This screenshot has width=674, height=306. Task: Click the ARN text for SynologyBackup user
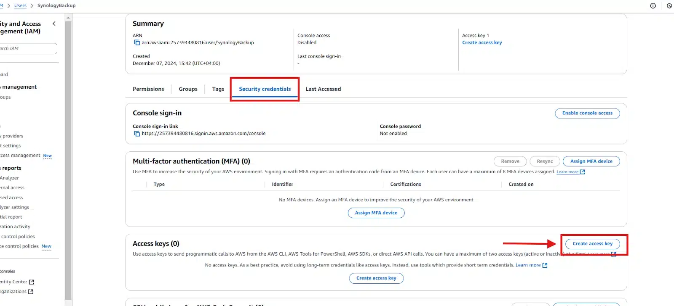(198, 42)
